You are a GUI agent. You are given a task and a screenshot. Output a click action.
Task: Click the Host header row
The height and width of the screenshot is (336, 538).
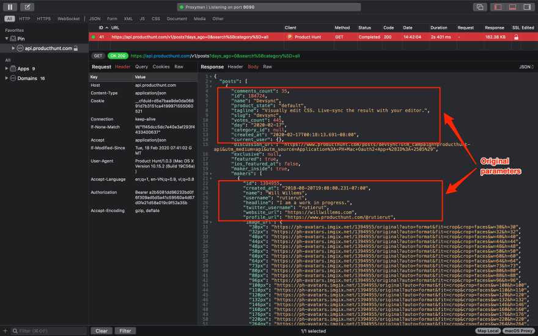point(143,85)
